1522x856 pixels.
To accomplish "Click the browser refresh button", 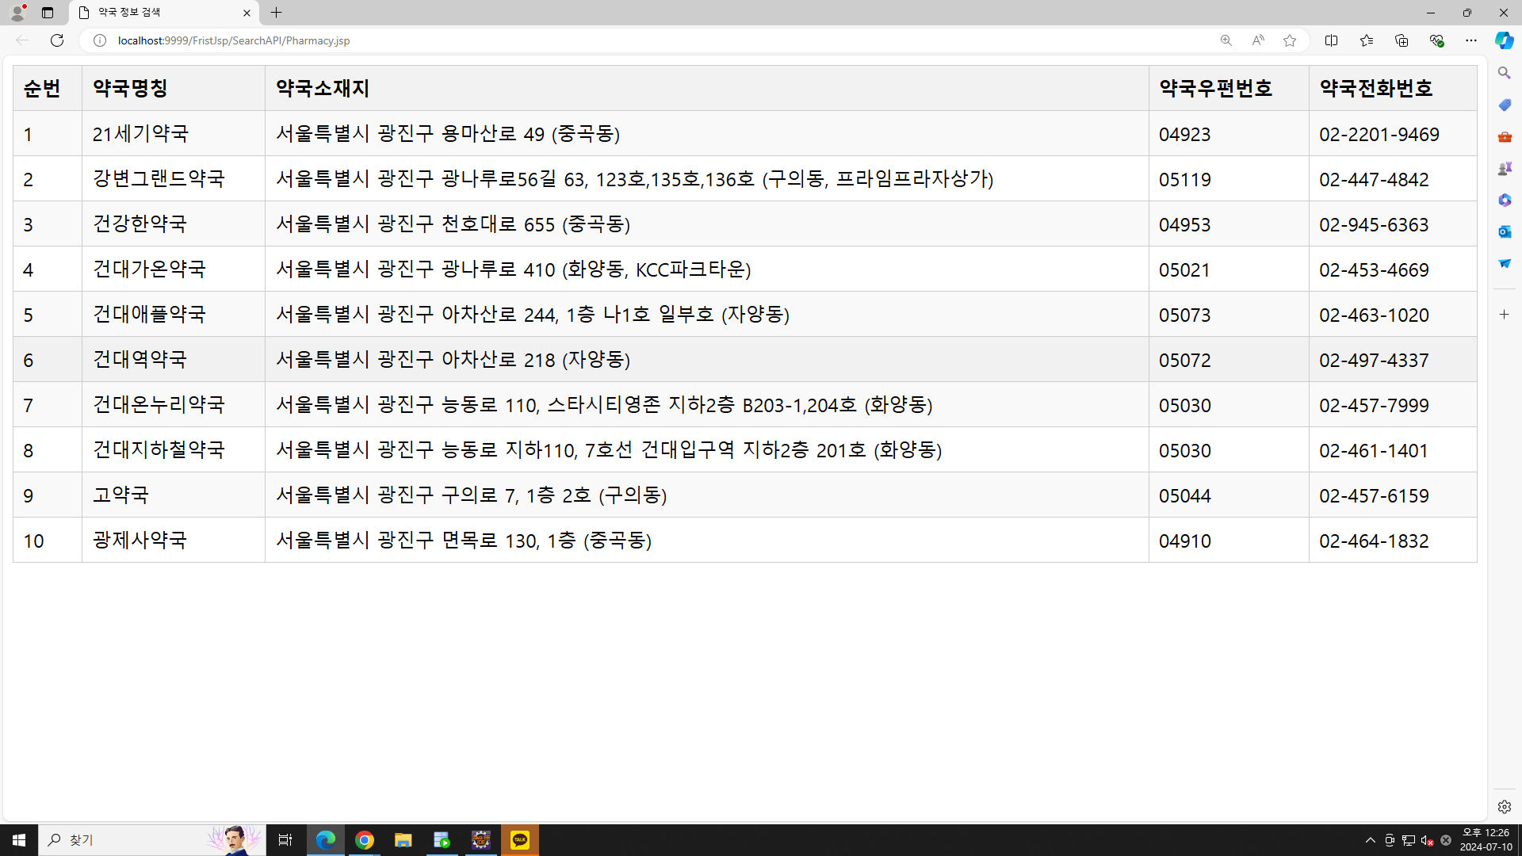I will tap(57, 40).
